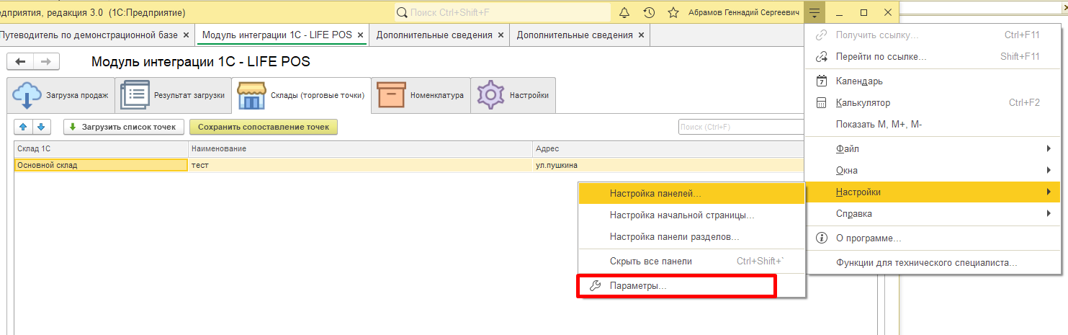Click list icon of Результат загрузки
1068x335 pixels.
pyautogui.click(x=134, y=95)
